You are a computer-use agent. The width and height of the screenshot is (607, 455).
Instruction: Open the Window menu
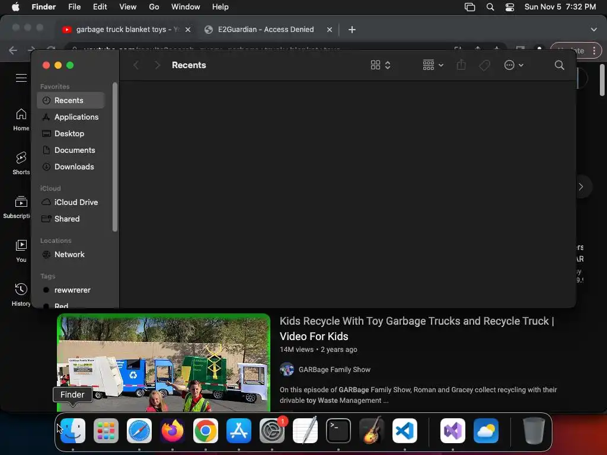pyautogui.click(x=186, y=7)
